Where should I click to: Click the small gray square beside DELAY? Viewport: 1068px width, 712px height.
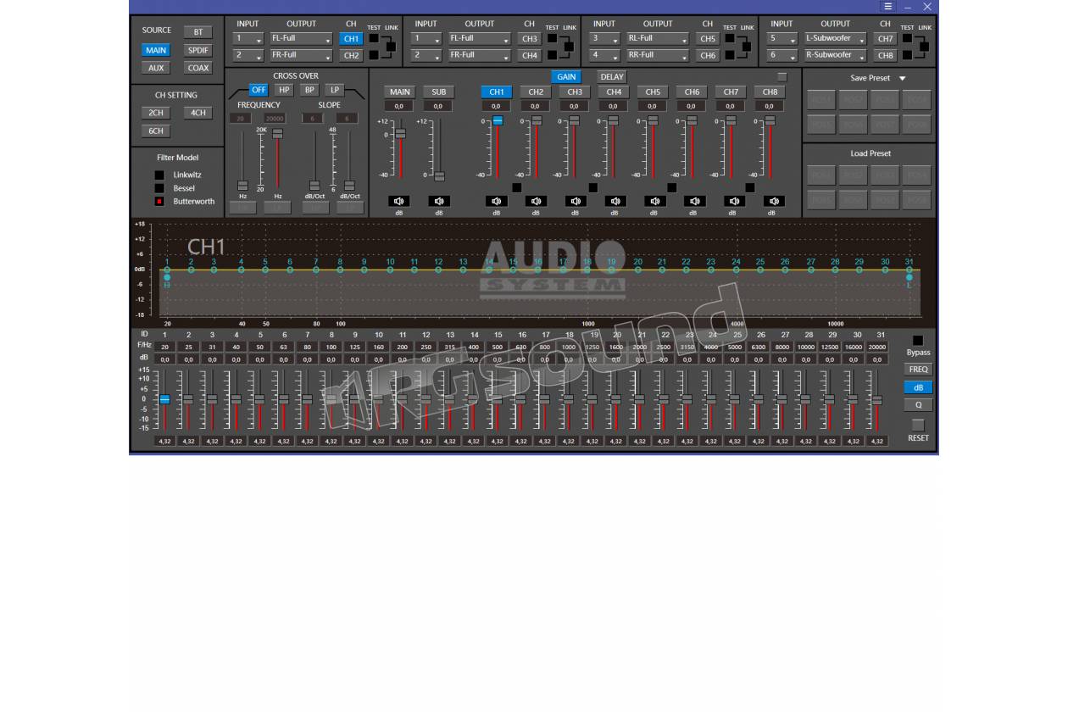pos(782,77)
